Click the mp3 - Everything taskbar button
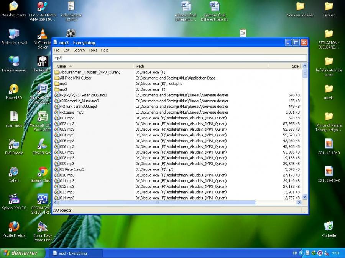The width and height of the screenshot is (345, 258). (76, 253)
